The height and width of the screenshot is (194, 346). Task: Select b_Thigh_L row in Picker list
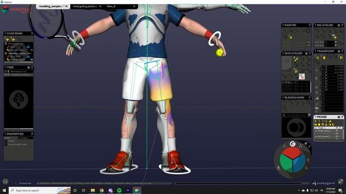pyautogui.click(x=328, y=128)
